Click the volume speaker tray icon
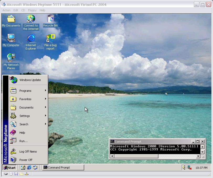Screen dimensions: 213x178 184,168
